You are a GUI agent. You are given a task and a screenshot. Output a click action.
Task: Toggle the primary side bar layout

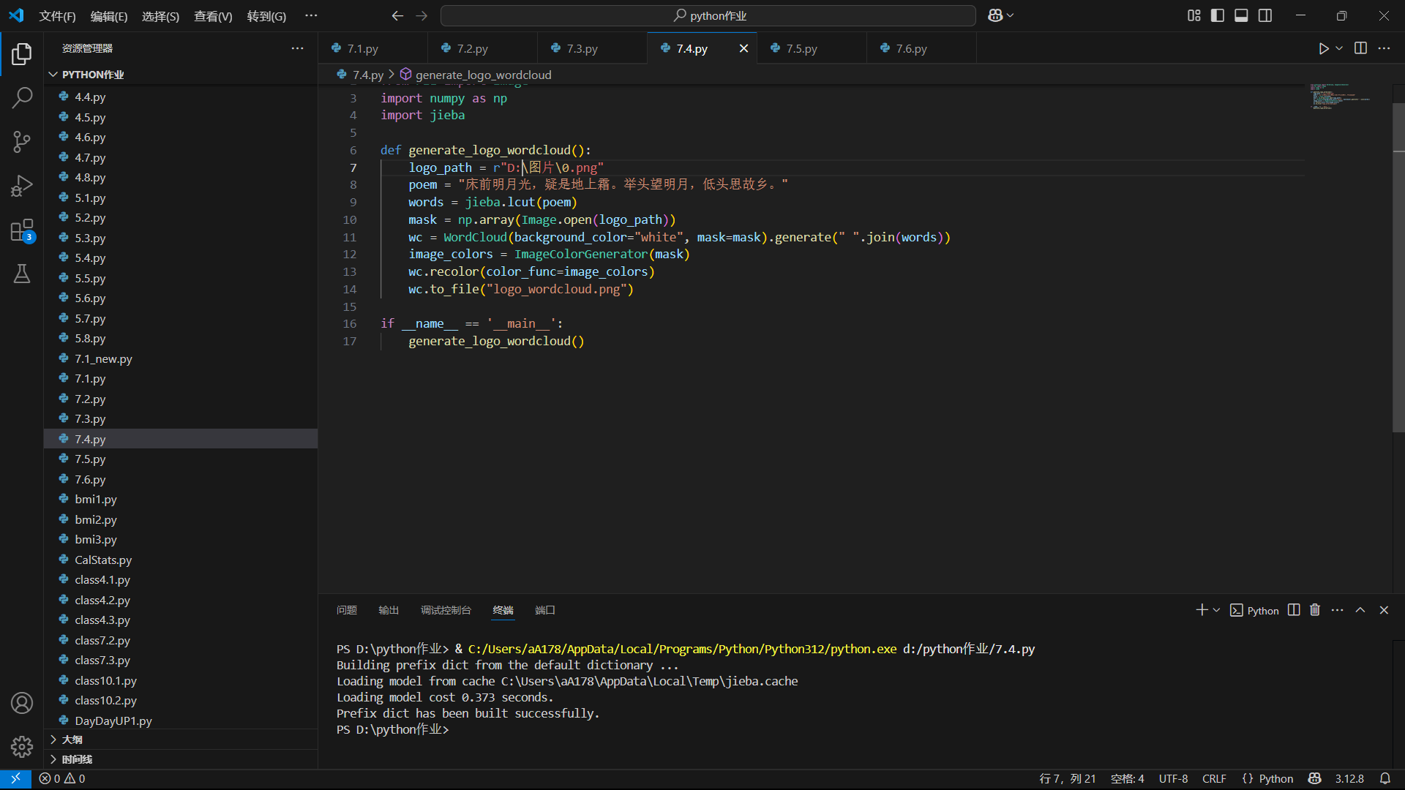(1218, 15)
